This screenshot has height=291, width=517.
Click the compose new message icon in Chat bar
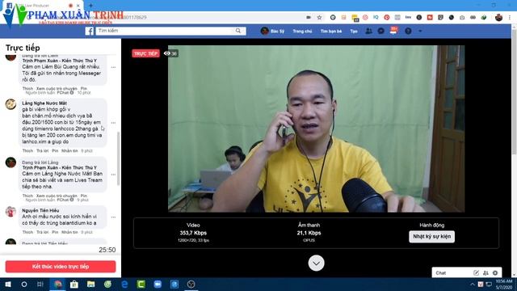(476, 273)
